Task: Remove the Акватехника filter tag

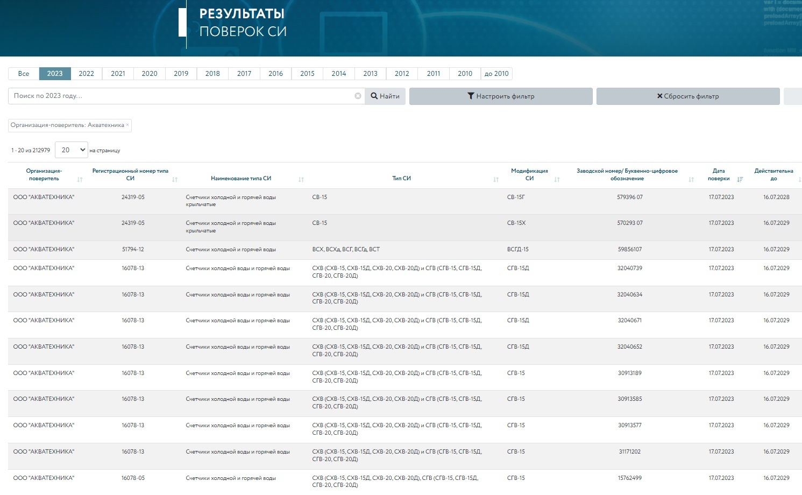Action: [x=127, y=125]
